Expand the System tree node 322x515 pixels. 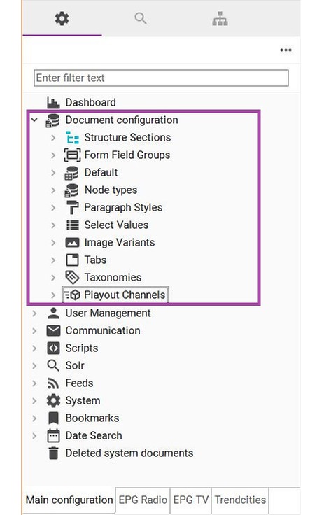34,401
